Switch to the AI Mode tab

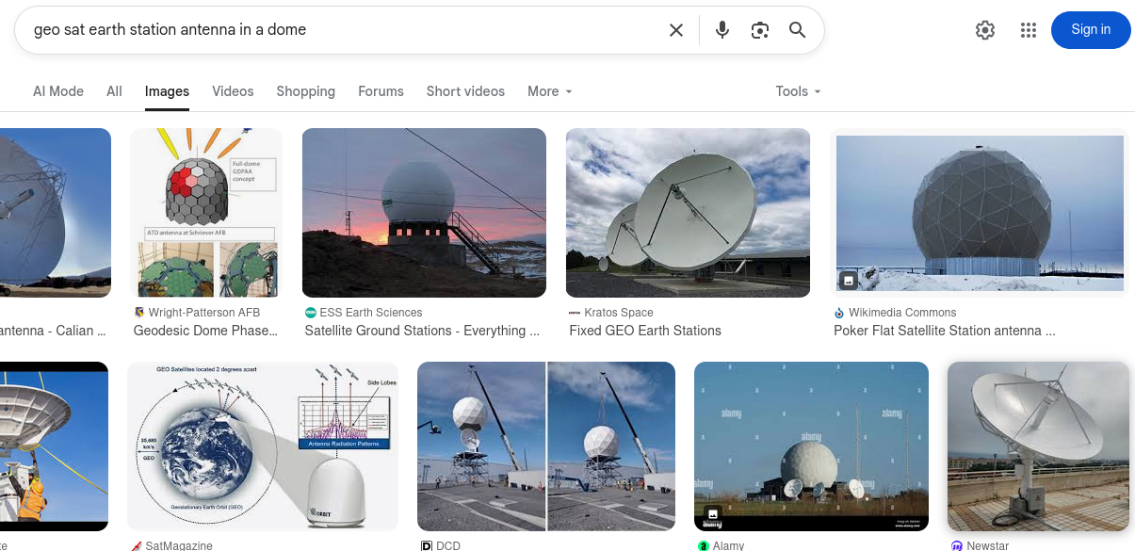tap(58, 91)
